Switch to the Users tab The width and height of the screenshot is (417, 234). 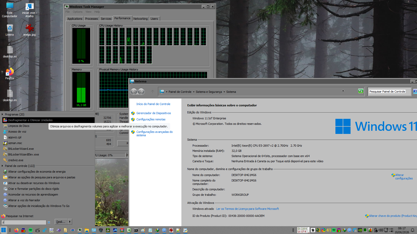(154, 19)
